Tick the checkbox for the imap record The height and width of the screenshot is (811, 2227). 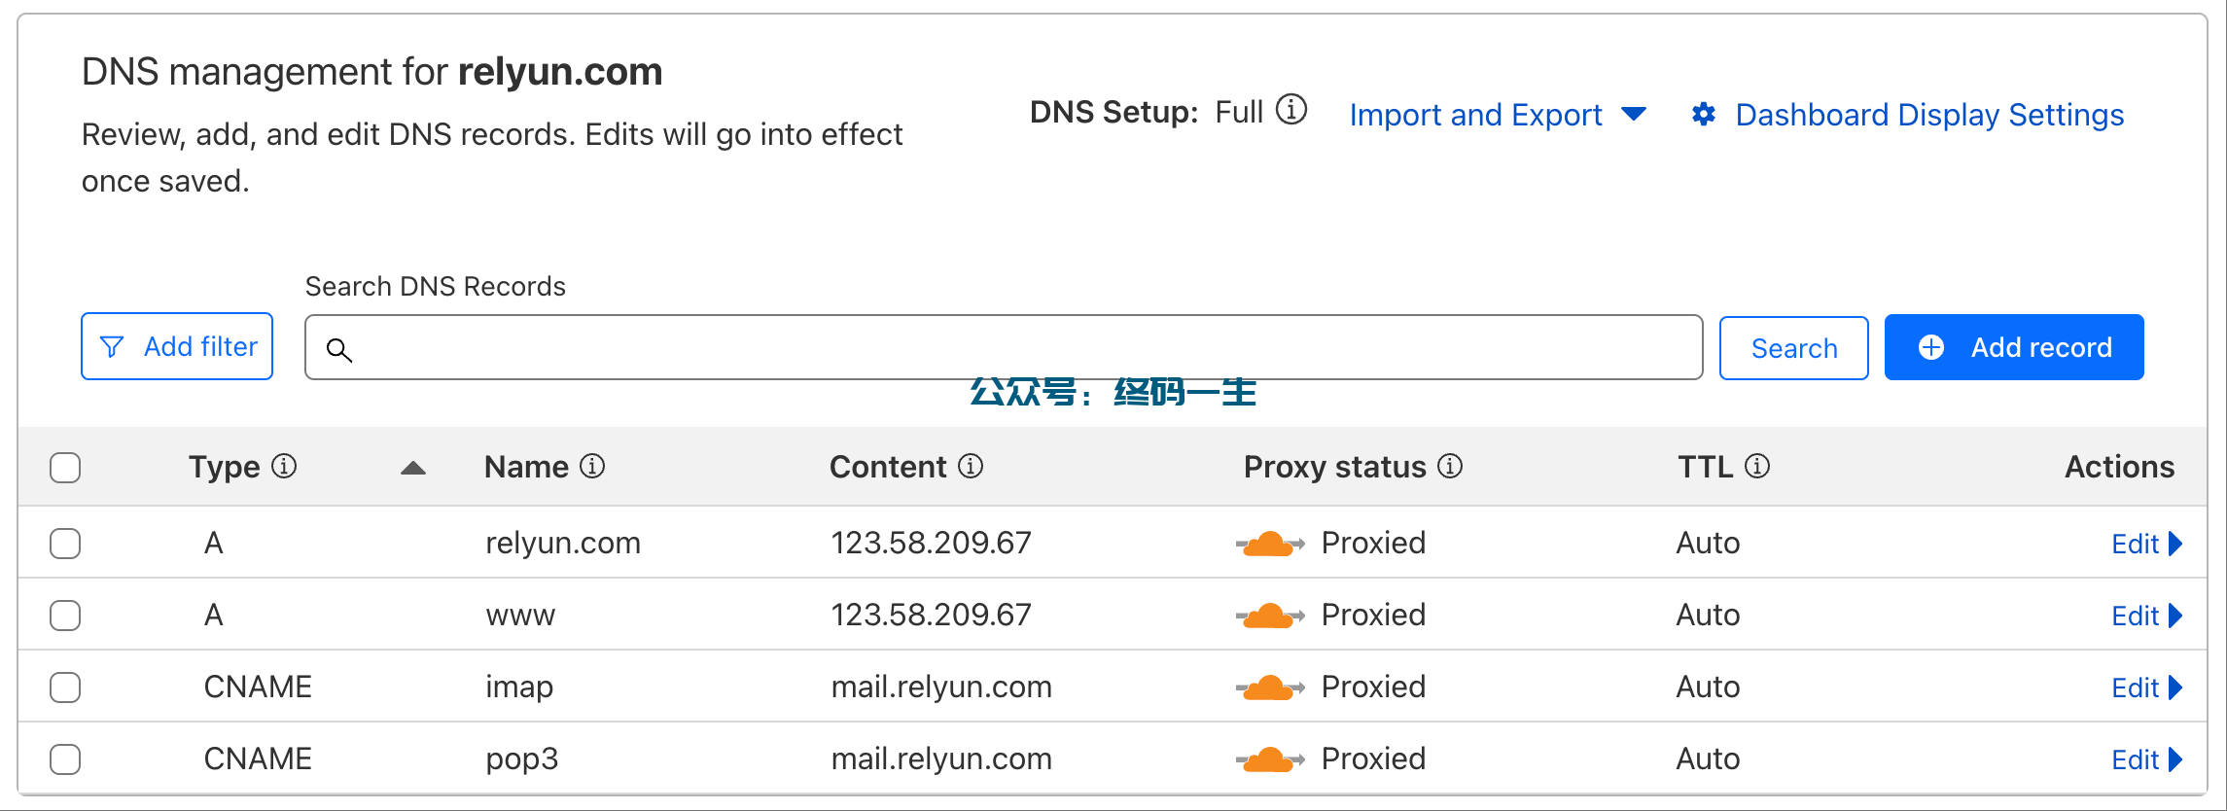coord(65,688)
